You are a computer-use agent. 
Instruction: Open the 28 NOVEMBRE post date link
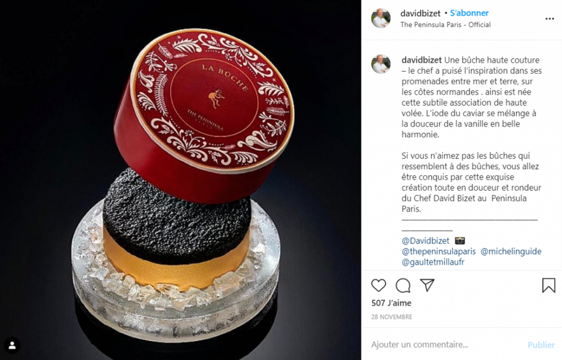point(392,317)
